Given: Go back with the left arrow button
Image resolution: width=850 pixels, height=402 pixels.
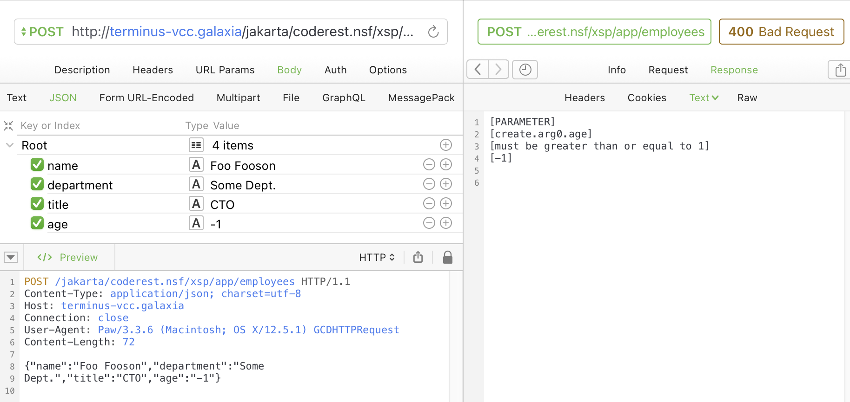Looking at the screenshot, I should tap(478, 70).
